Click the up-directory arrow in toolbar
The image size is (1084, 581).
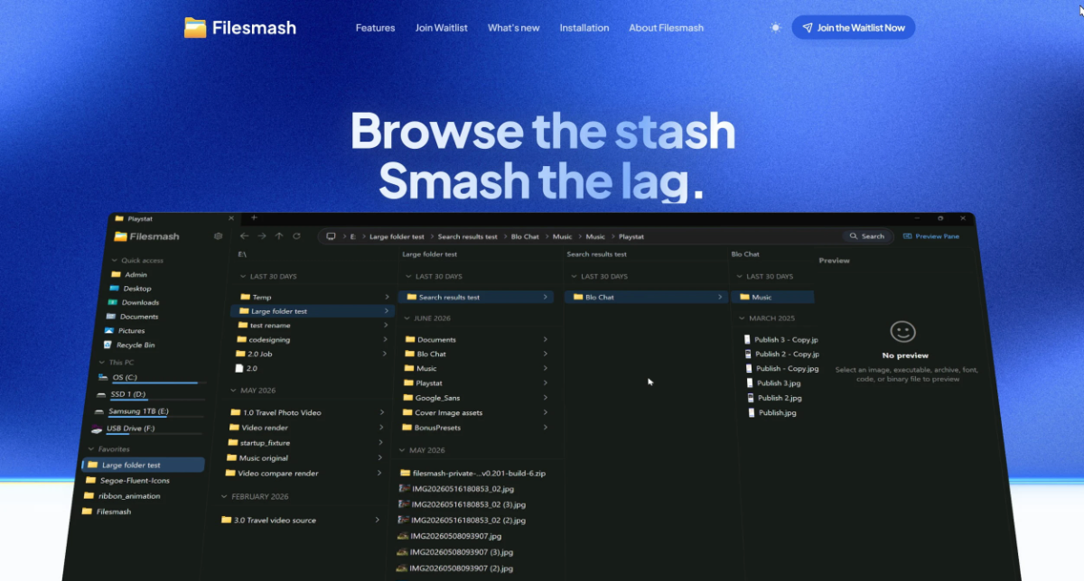coord(279,236)
